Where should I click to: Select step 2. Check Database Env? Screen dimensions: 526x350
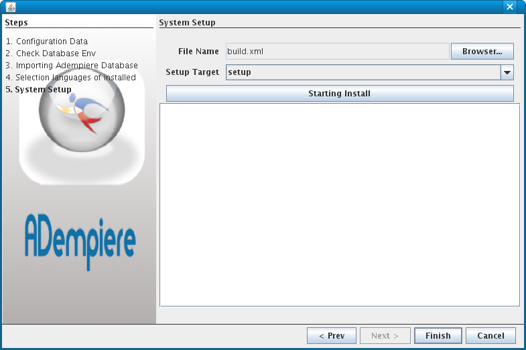tap(51, 54)
